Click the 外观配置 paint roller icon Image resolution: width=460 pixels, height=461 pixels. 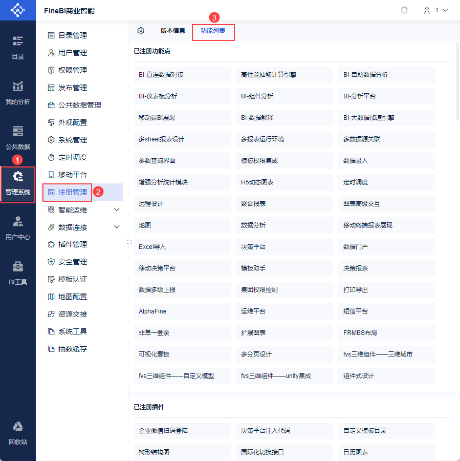51,122
